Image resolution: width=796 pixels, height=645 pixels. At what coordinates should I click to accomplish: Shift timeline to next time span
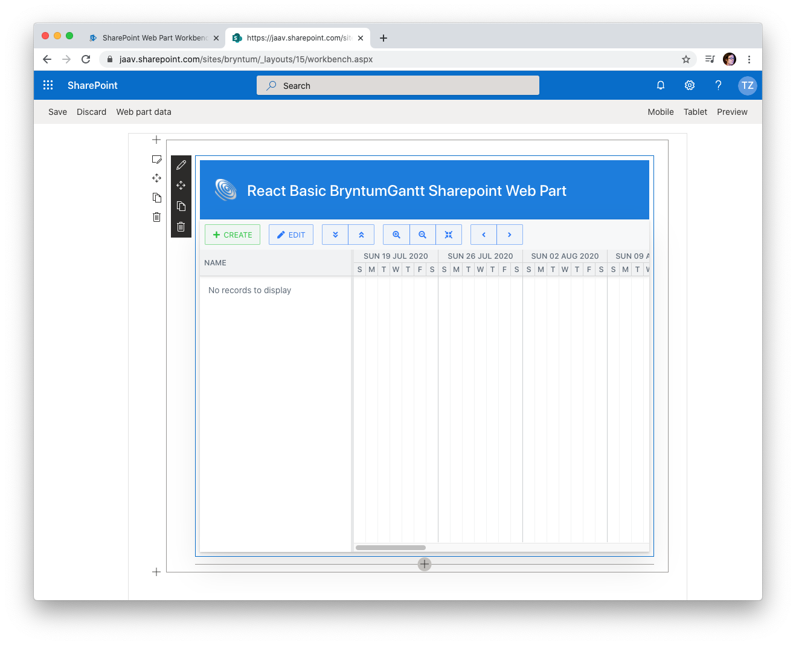tap(510, 235)
